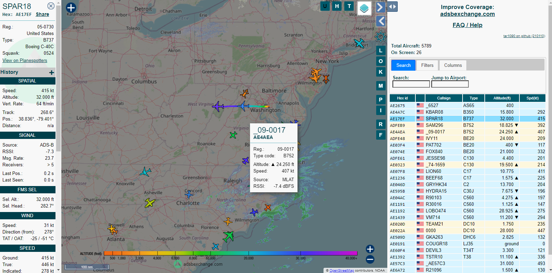This screenshot has height=273, width=552.
Task: Click the left arrow sidebar toggle
Action: 381,21
